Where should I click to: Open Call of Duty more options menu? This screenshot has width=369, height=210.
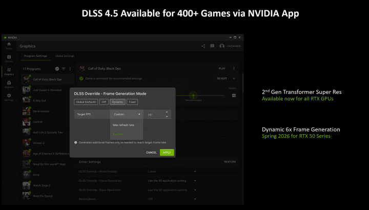pyautogui.click(x=234, y=69)
